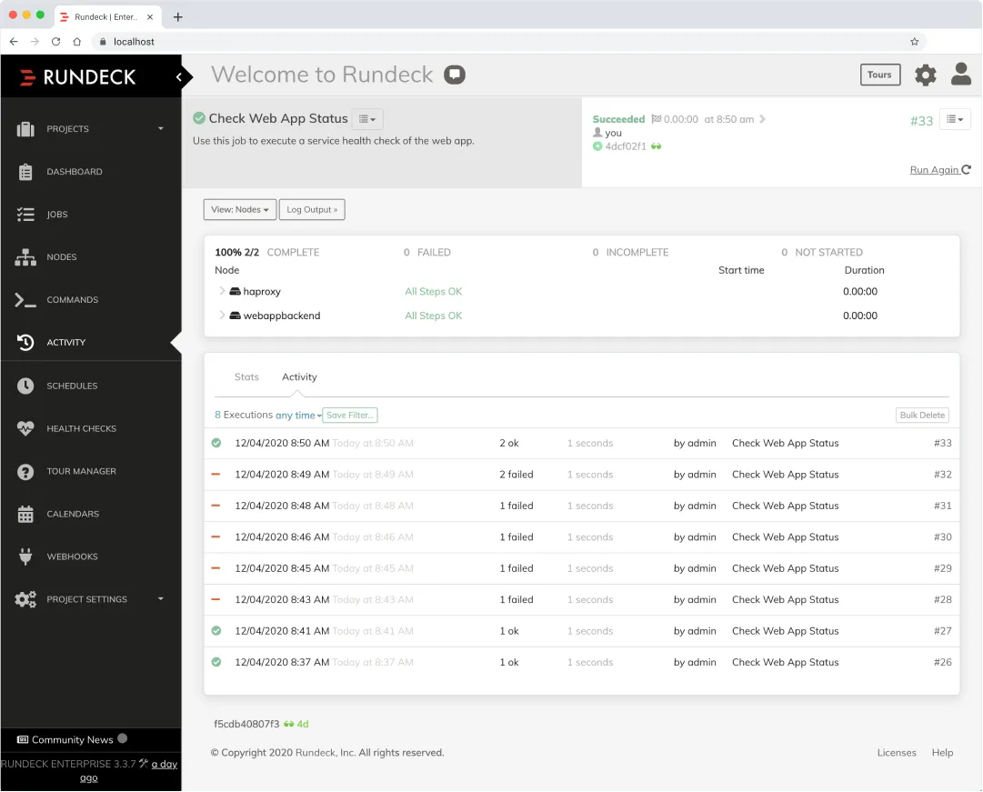Open the Commands terminal icon
The width and height of the screenshot is (983, 792).
tap(25, 300)
